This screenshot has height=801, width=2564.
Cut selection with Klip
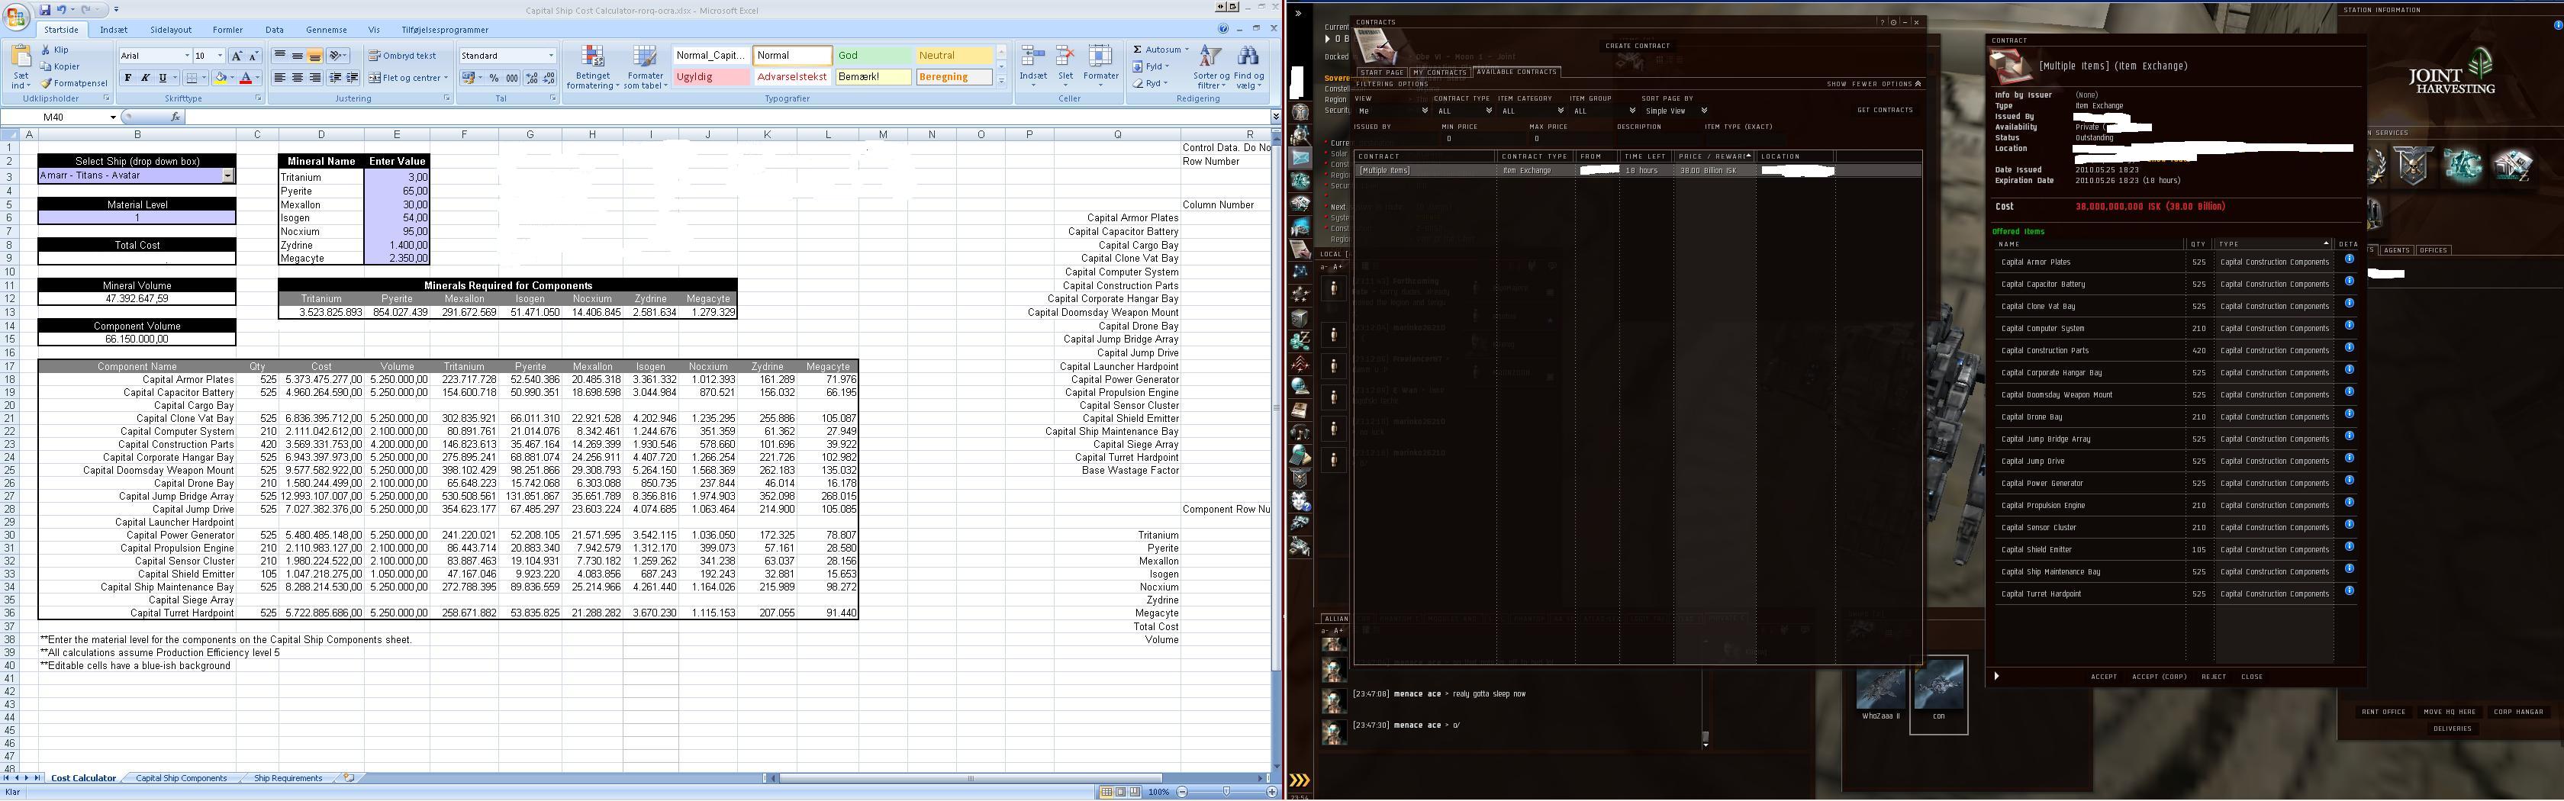[55, 50]
